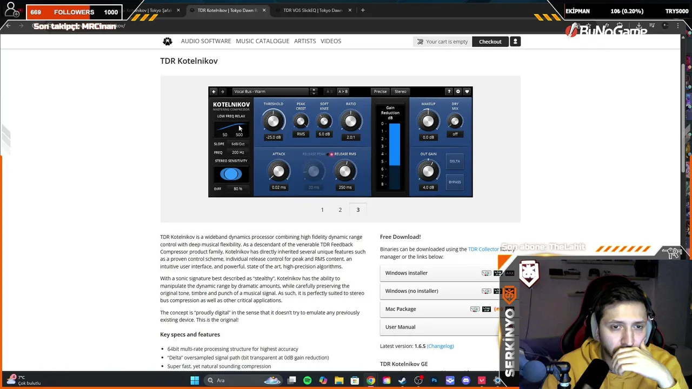Screen dimensions: 692x389
Task: Open the plugin settings gear icon
Action: 458,91
